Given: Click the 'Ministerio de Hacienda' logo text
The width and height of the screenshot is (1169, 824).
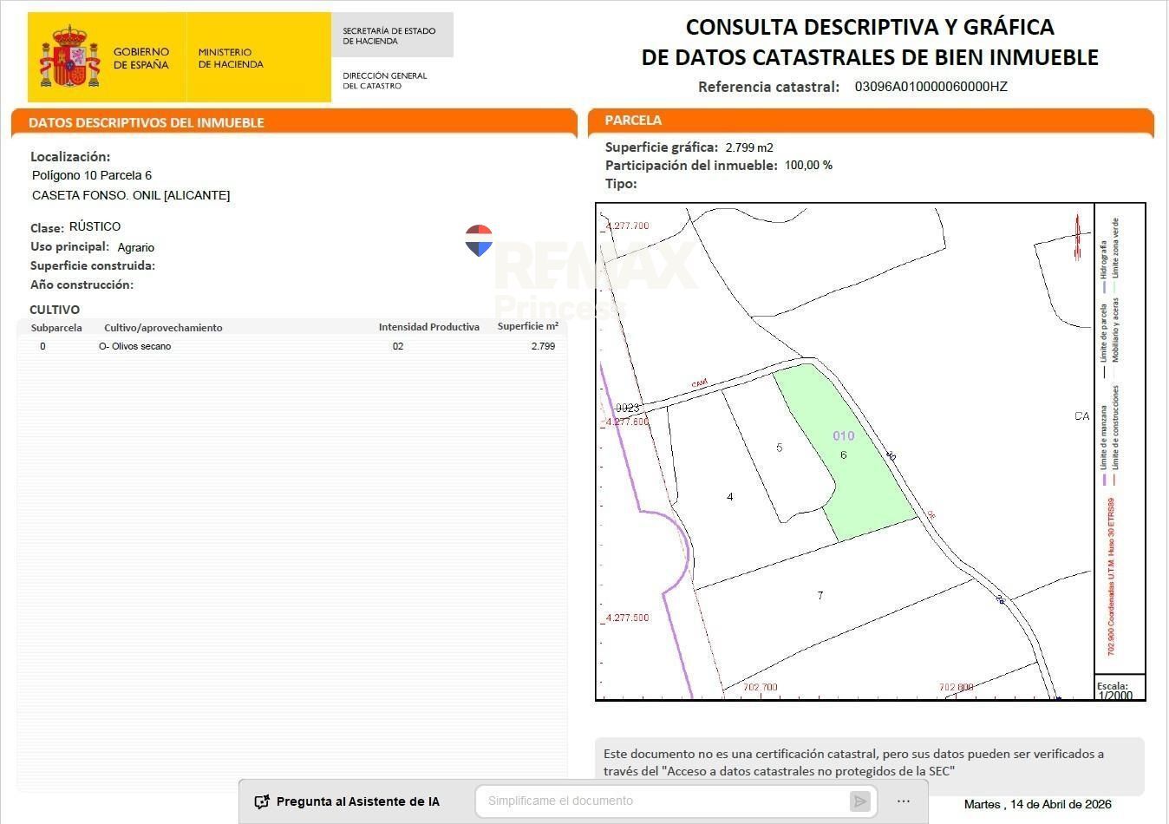Looking at the screenshot, I should (x=231, y=58).
